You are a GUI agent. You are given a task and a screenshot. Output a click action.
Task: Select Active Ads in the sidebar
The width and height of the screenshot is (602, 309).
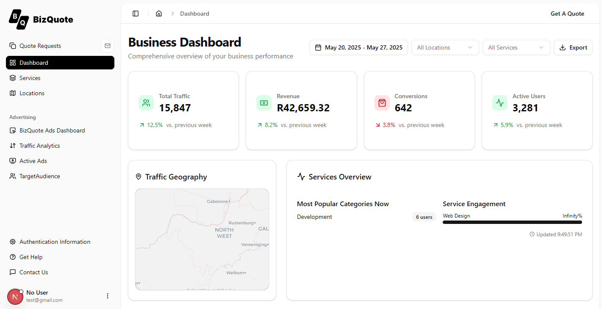pyautogui.click(x=13, y=161)
